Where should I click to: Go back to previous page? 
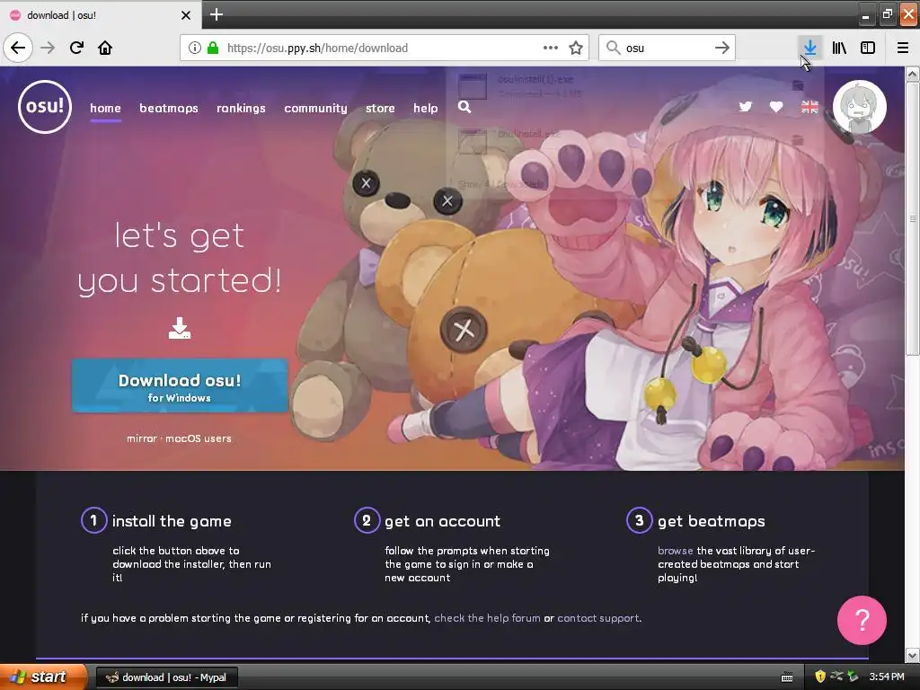coord(18,48)
